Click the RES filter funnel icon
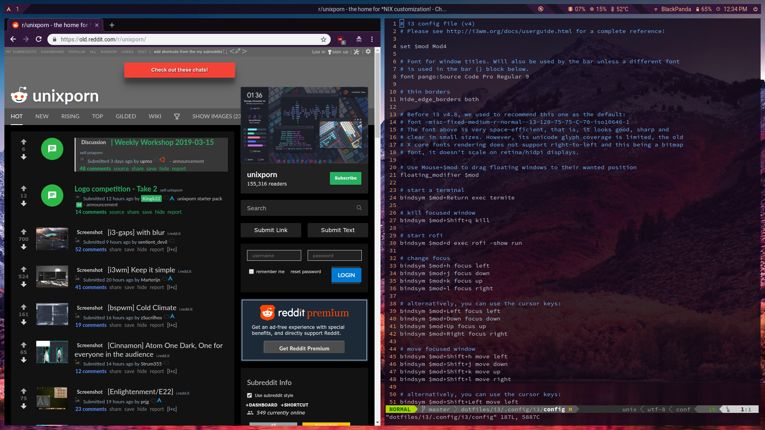Image resolution: width=765 pixels, height=430 pixels. [x=177, y=116]
